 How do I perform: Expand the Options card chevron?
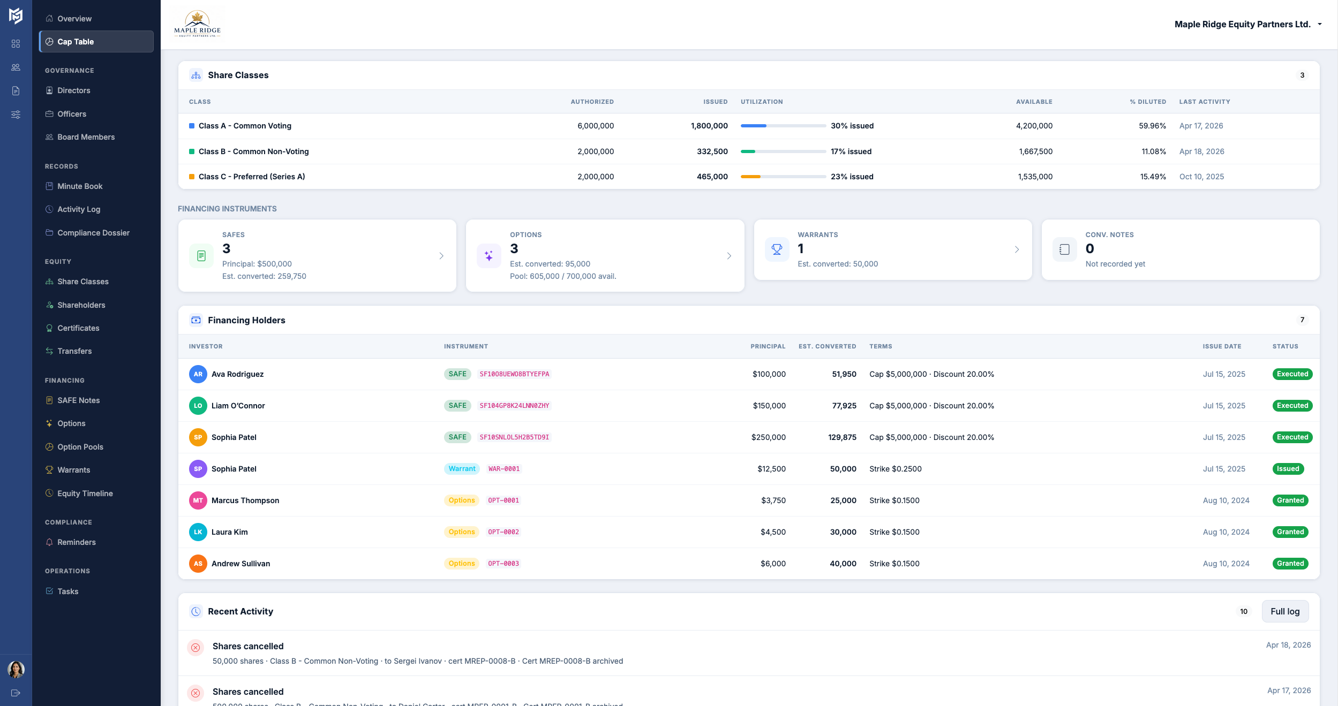point(729,256)
